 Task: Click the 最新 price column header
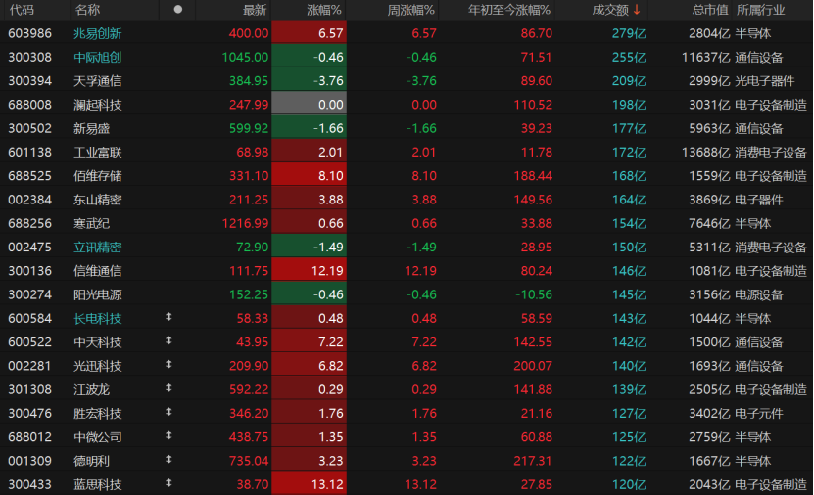[x=255, y=10]
